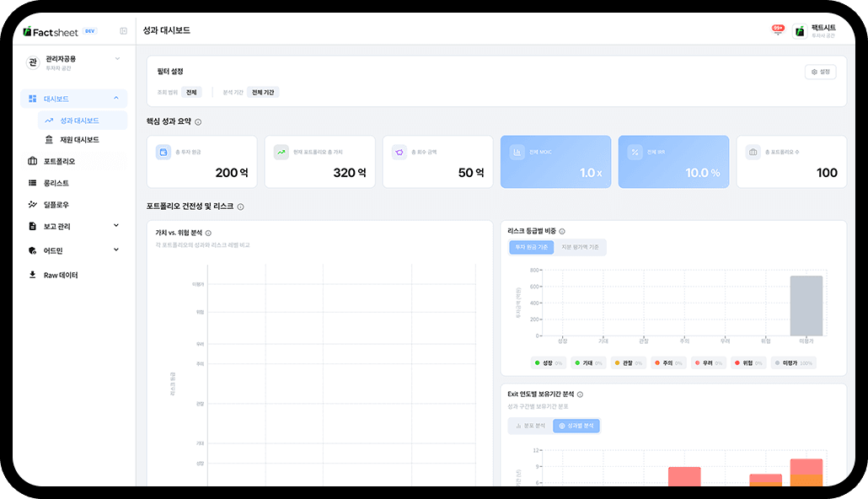
Task: Click the info icon beside 핵심 성과 요약
Action: [198, 121]
